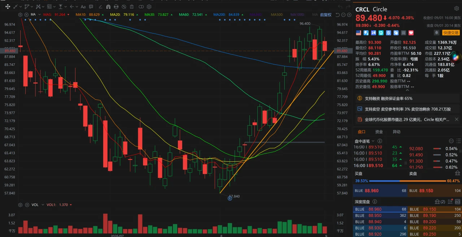The image size is (462, 237).
Task: Expand the arrow tool dropdown arrow
Action: click(x=77, y=6)
